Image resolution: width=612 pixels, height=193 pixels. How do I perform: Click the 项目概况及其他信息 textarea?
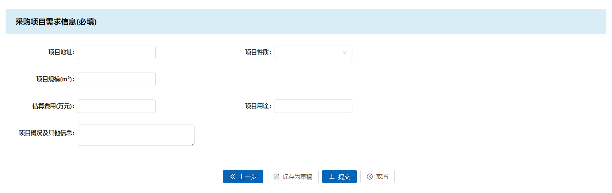pos(136,135)
